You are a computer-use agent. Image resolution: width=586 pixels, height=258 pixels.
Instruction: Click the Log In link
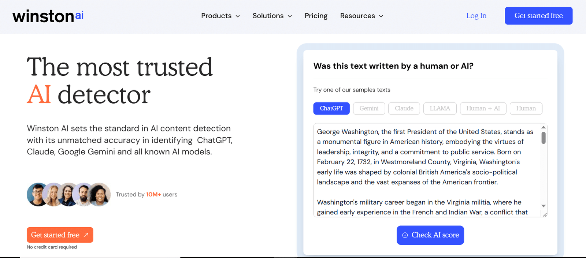476,16
